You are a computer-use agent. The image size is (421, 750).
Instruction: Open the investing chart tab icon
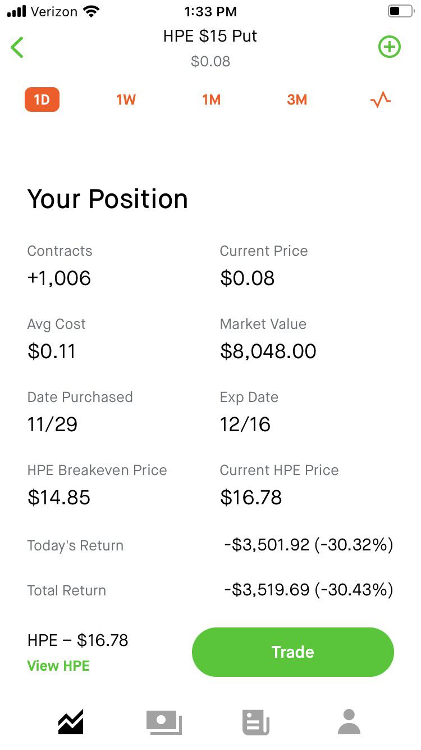71,722
